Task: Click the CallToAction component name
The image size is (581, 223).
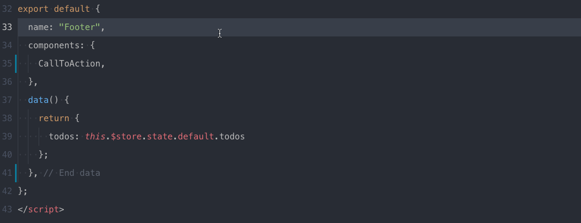Action: tap(69, 63)
